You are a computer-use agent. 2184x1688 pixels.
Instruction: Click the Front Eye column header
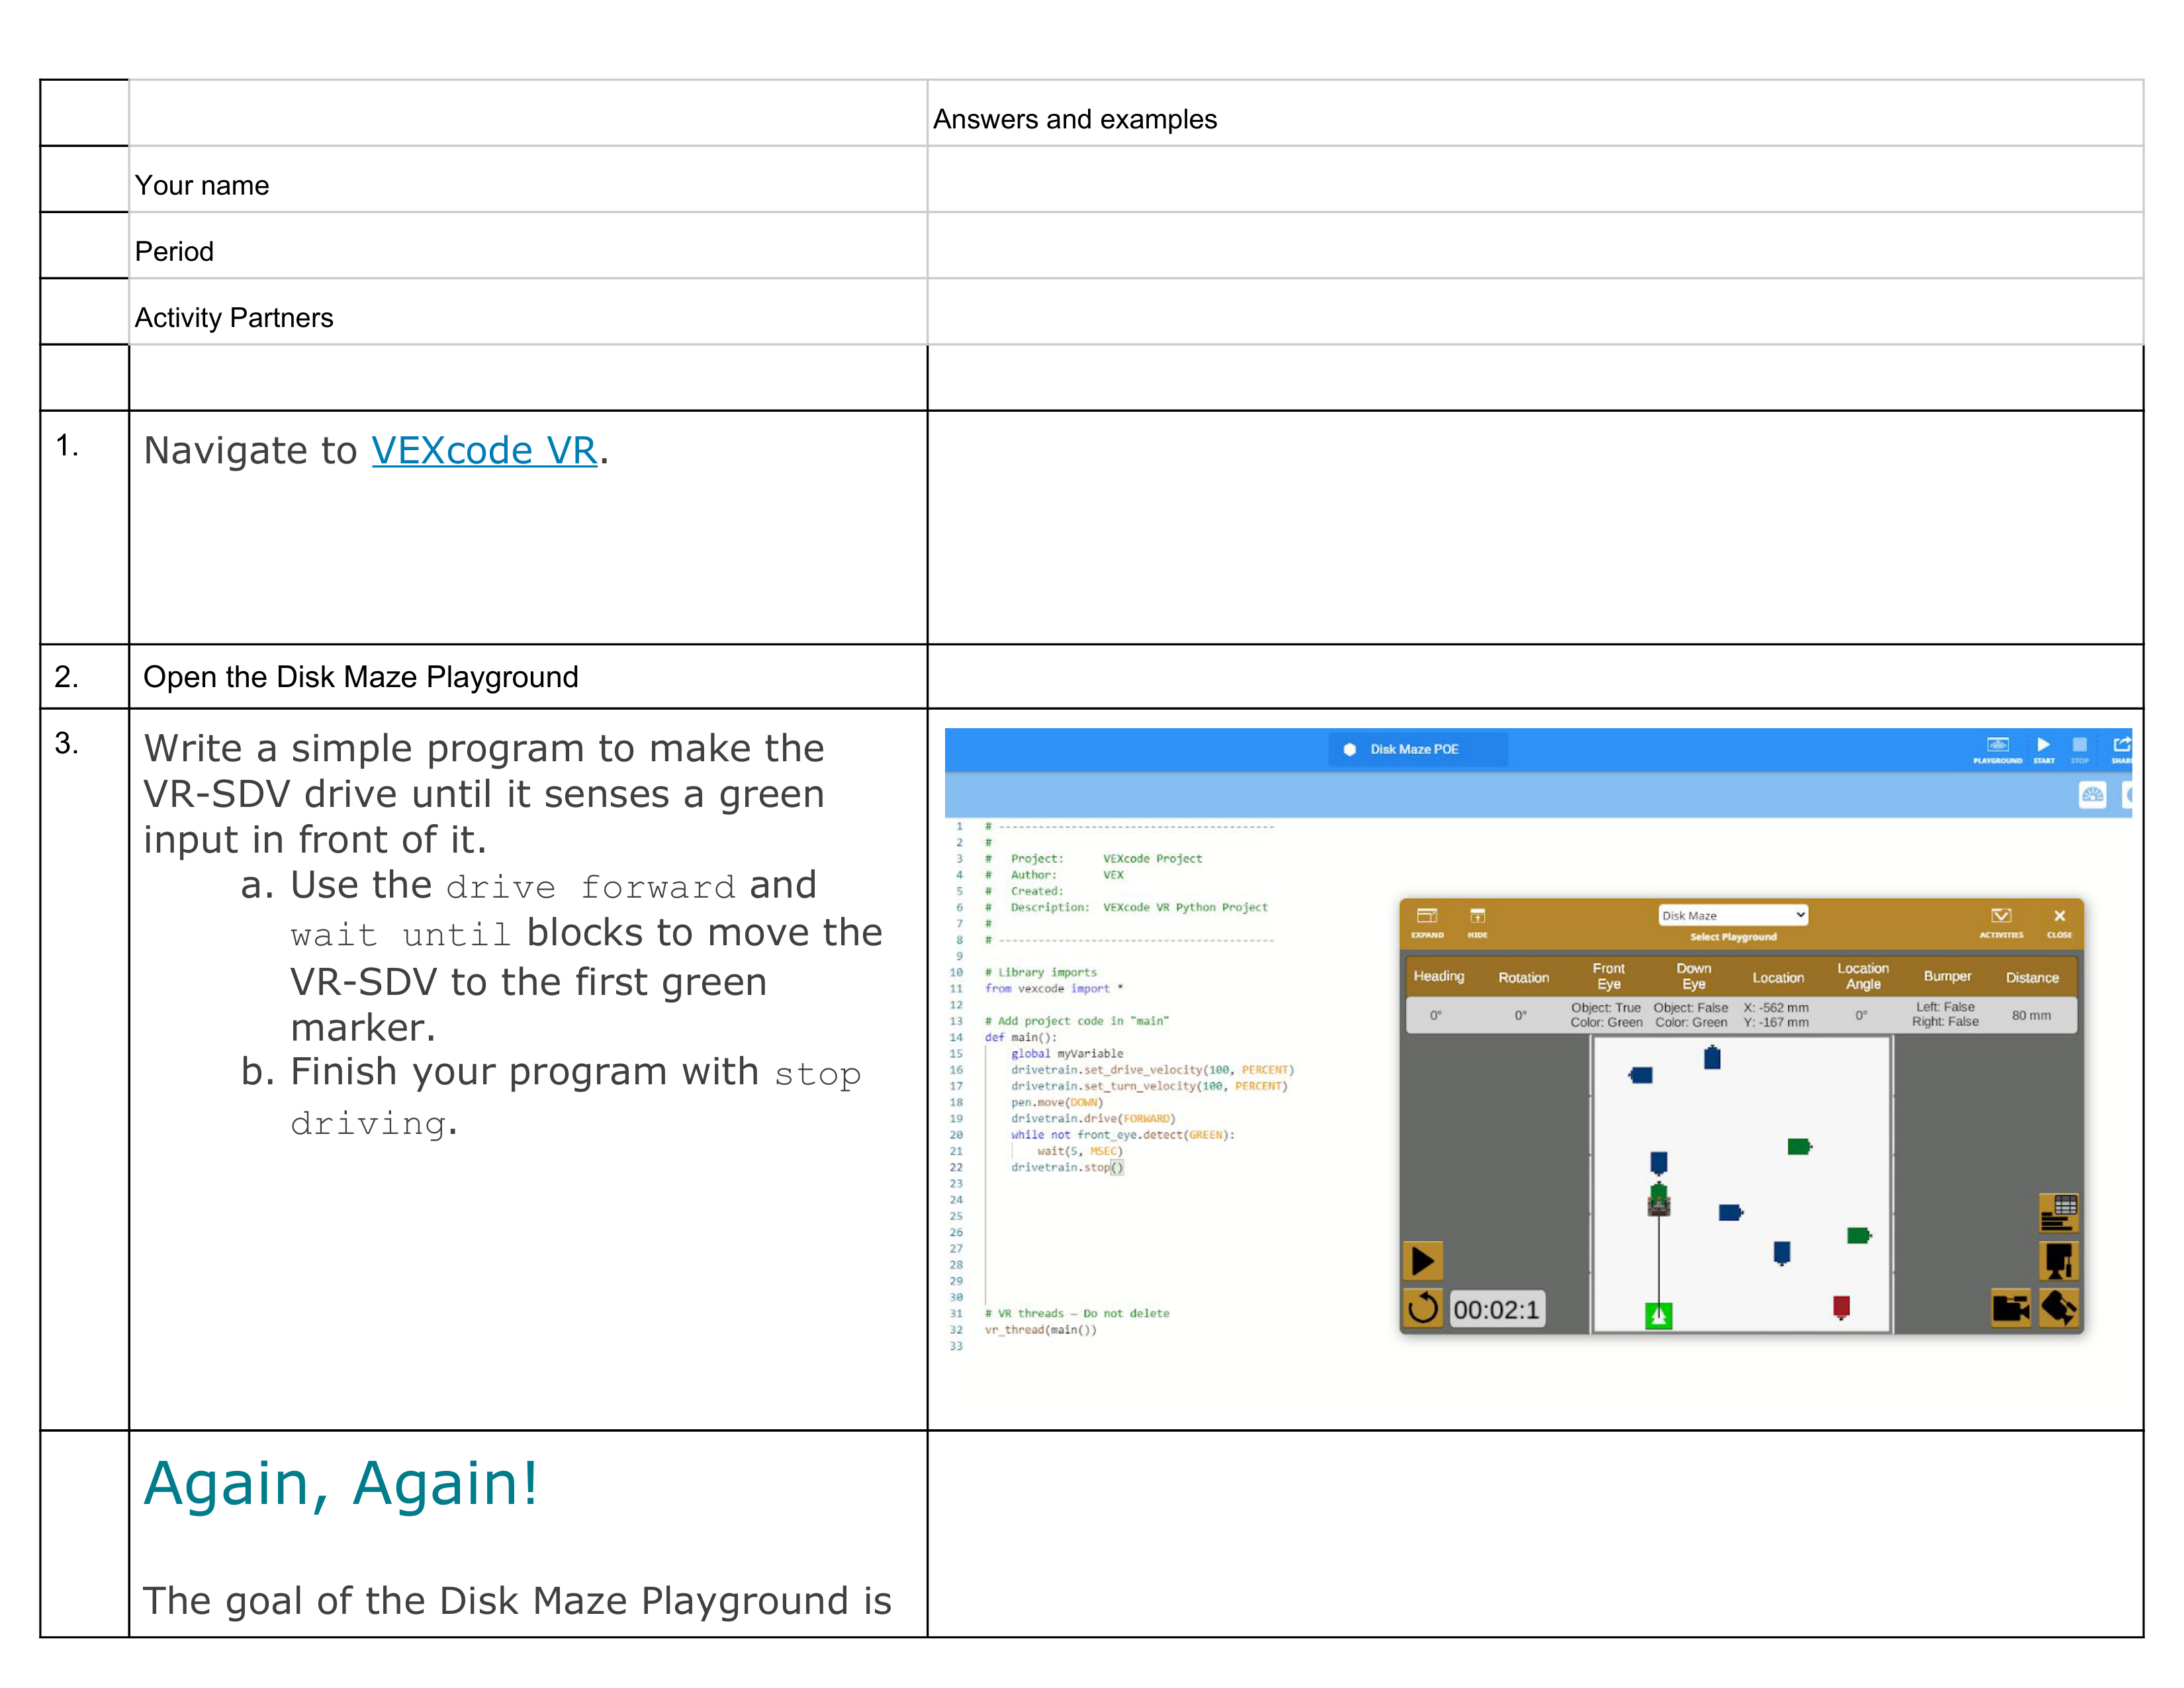pyautogui.click(x=1608, y=976)
